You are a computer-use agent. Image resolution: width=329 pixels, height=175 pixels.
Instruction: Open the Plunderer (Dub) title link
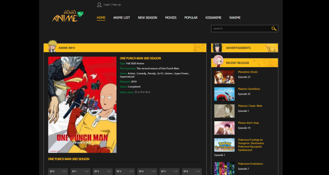[x=248, y=72]
